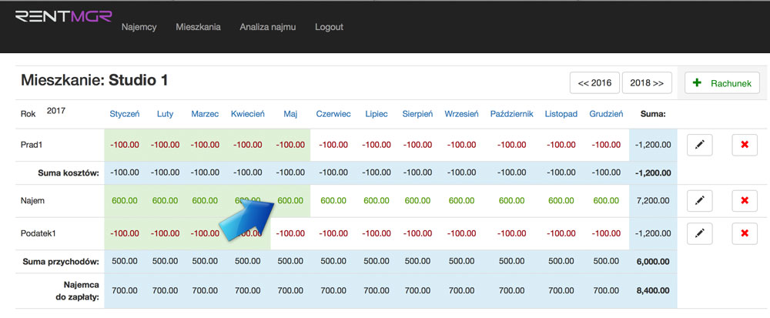Screen dimensions: 770x318
Task: Go to previous year 2016
Action: click(x=594, y=83)
